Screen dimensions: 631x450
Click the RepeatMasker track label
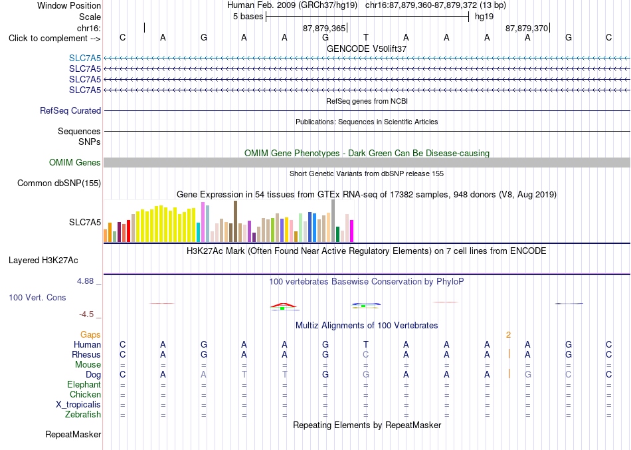(73, 434)
